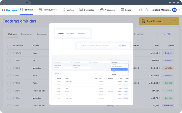Click Moneiba in the F20244 row
This screenshot has height=113, width=182.
pos(37,98)
